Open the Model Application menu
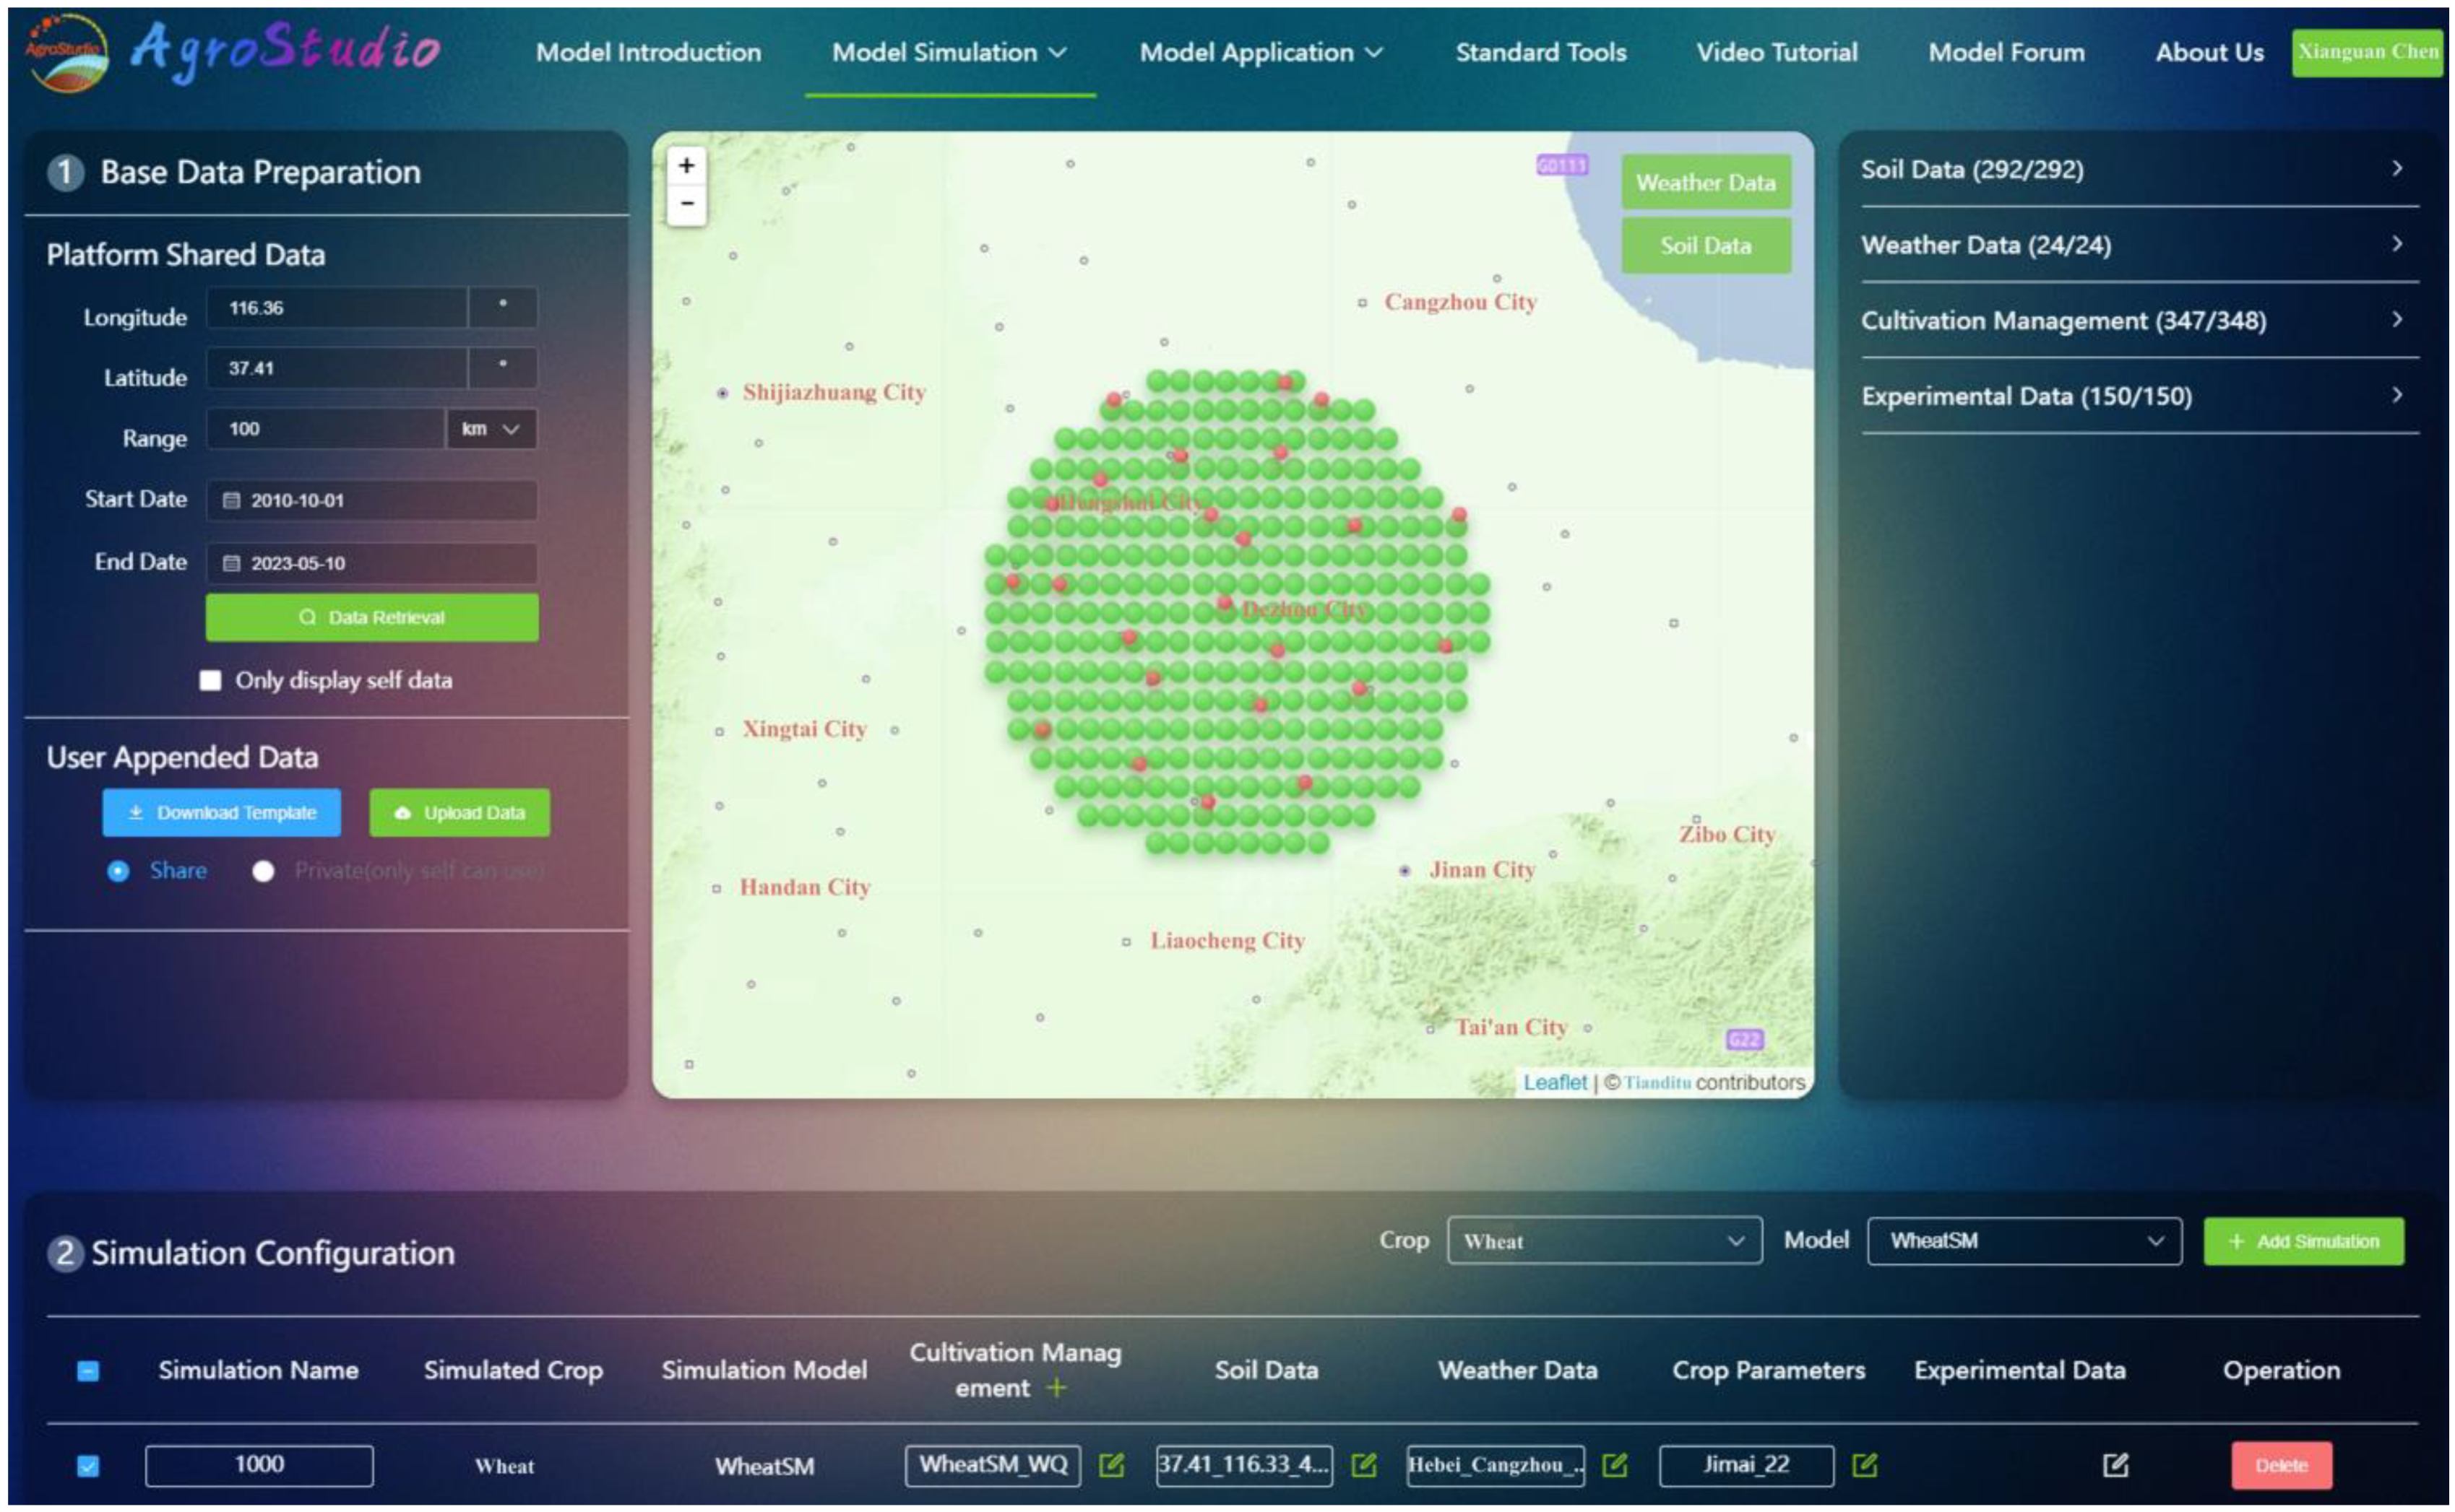Screen dimensions: 2455x1512 pyautogui.click(x=1261, y=52)
